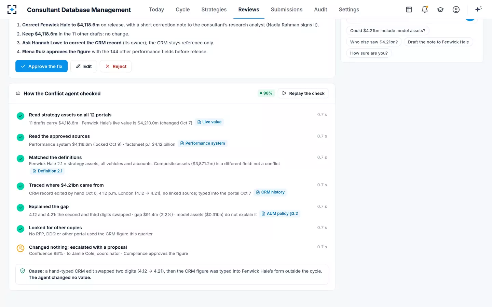The height and width of the screenshot is (307, 492).
Task: Click 'Looked for other copies' step title
Action: (x=55, y=228)
